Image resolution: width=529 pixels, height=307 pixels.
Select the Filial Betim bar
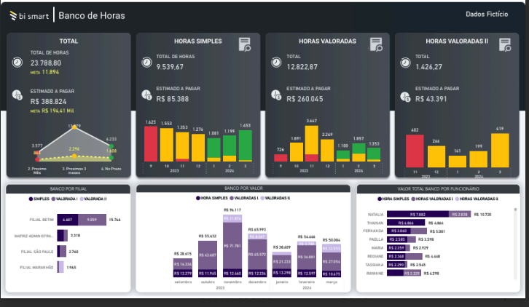82,218
